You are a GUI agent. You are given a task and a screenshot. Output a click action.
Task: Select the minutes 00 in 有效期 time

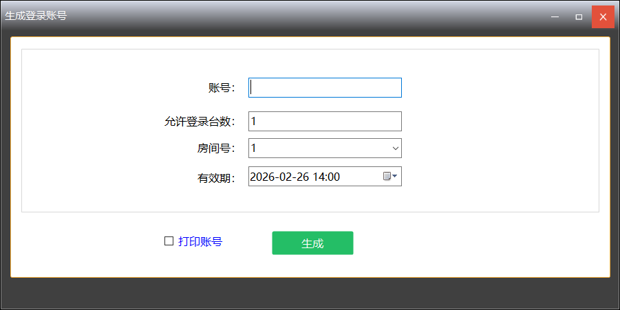334,177
